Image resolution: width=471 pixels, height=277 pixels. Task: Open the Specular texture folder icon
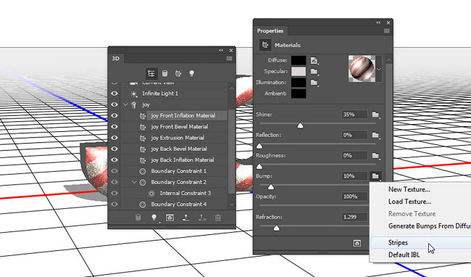[314, 72]
